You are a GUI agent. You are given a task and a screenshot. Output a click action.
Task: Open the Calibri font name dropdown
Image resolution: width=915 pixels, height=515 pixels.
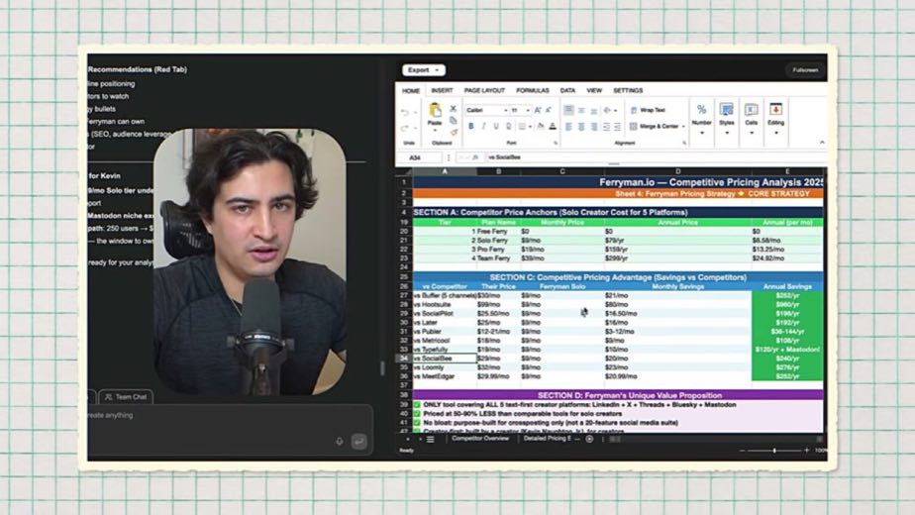pos(486,110)
